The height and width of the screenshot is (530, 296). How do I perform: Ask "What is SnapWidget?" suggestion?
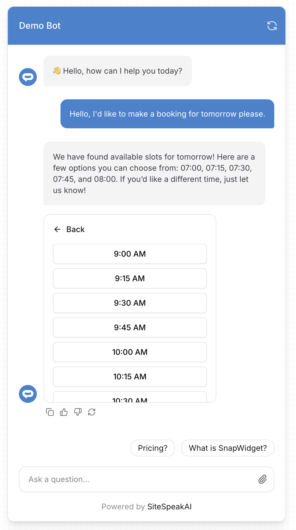pyautogui.click(x=228, y=448)
